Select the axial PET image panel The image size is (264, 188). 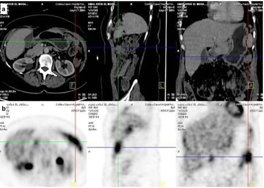(43, 144)
